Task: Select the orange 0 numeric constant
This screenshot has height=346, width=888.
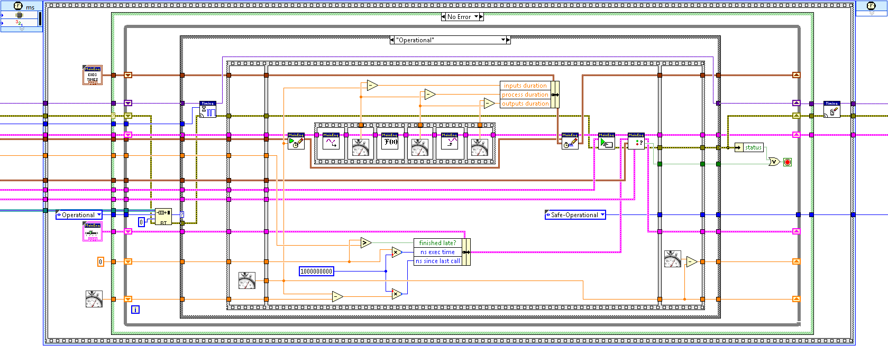Action: point(100,261)
